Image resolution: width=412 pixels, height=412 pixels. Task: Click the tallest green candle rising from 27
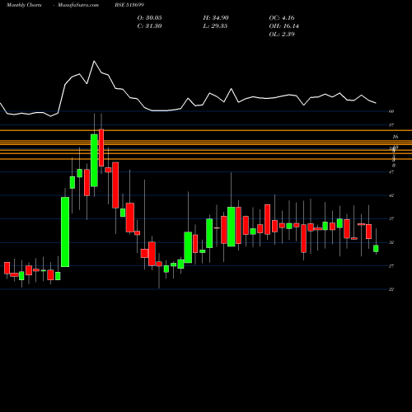point(65,232)
